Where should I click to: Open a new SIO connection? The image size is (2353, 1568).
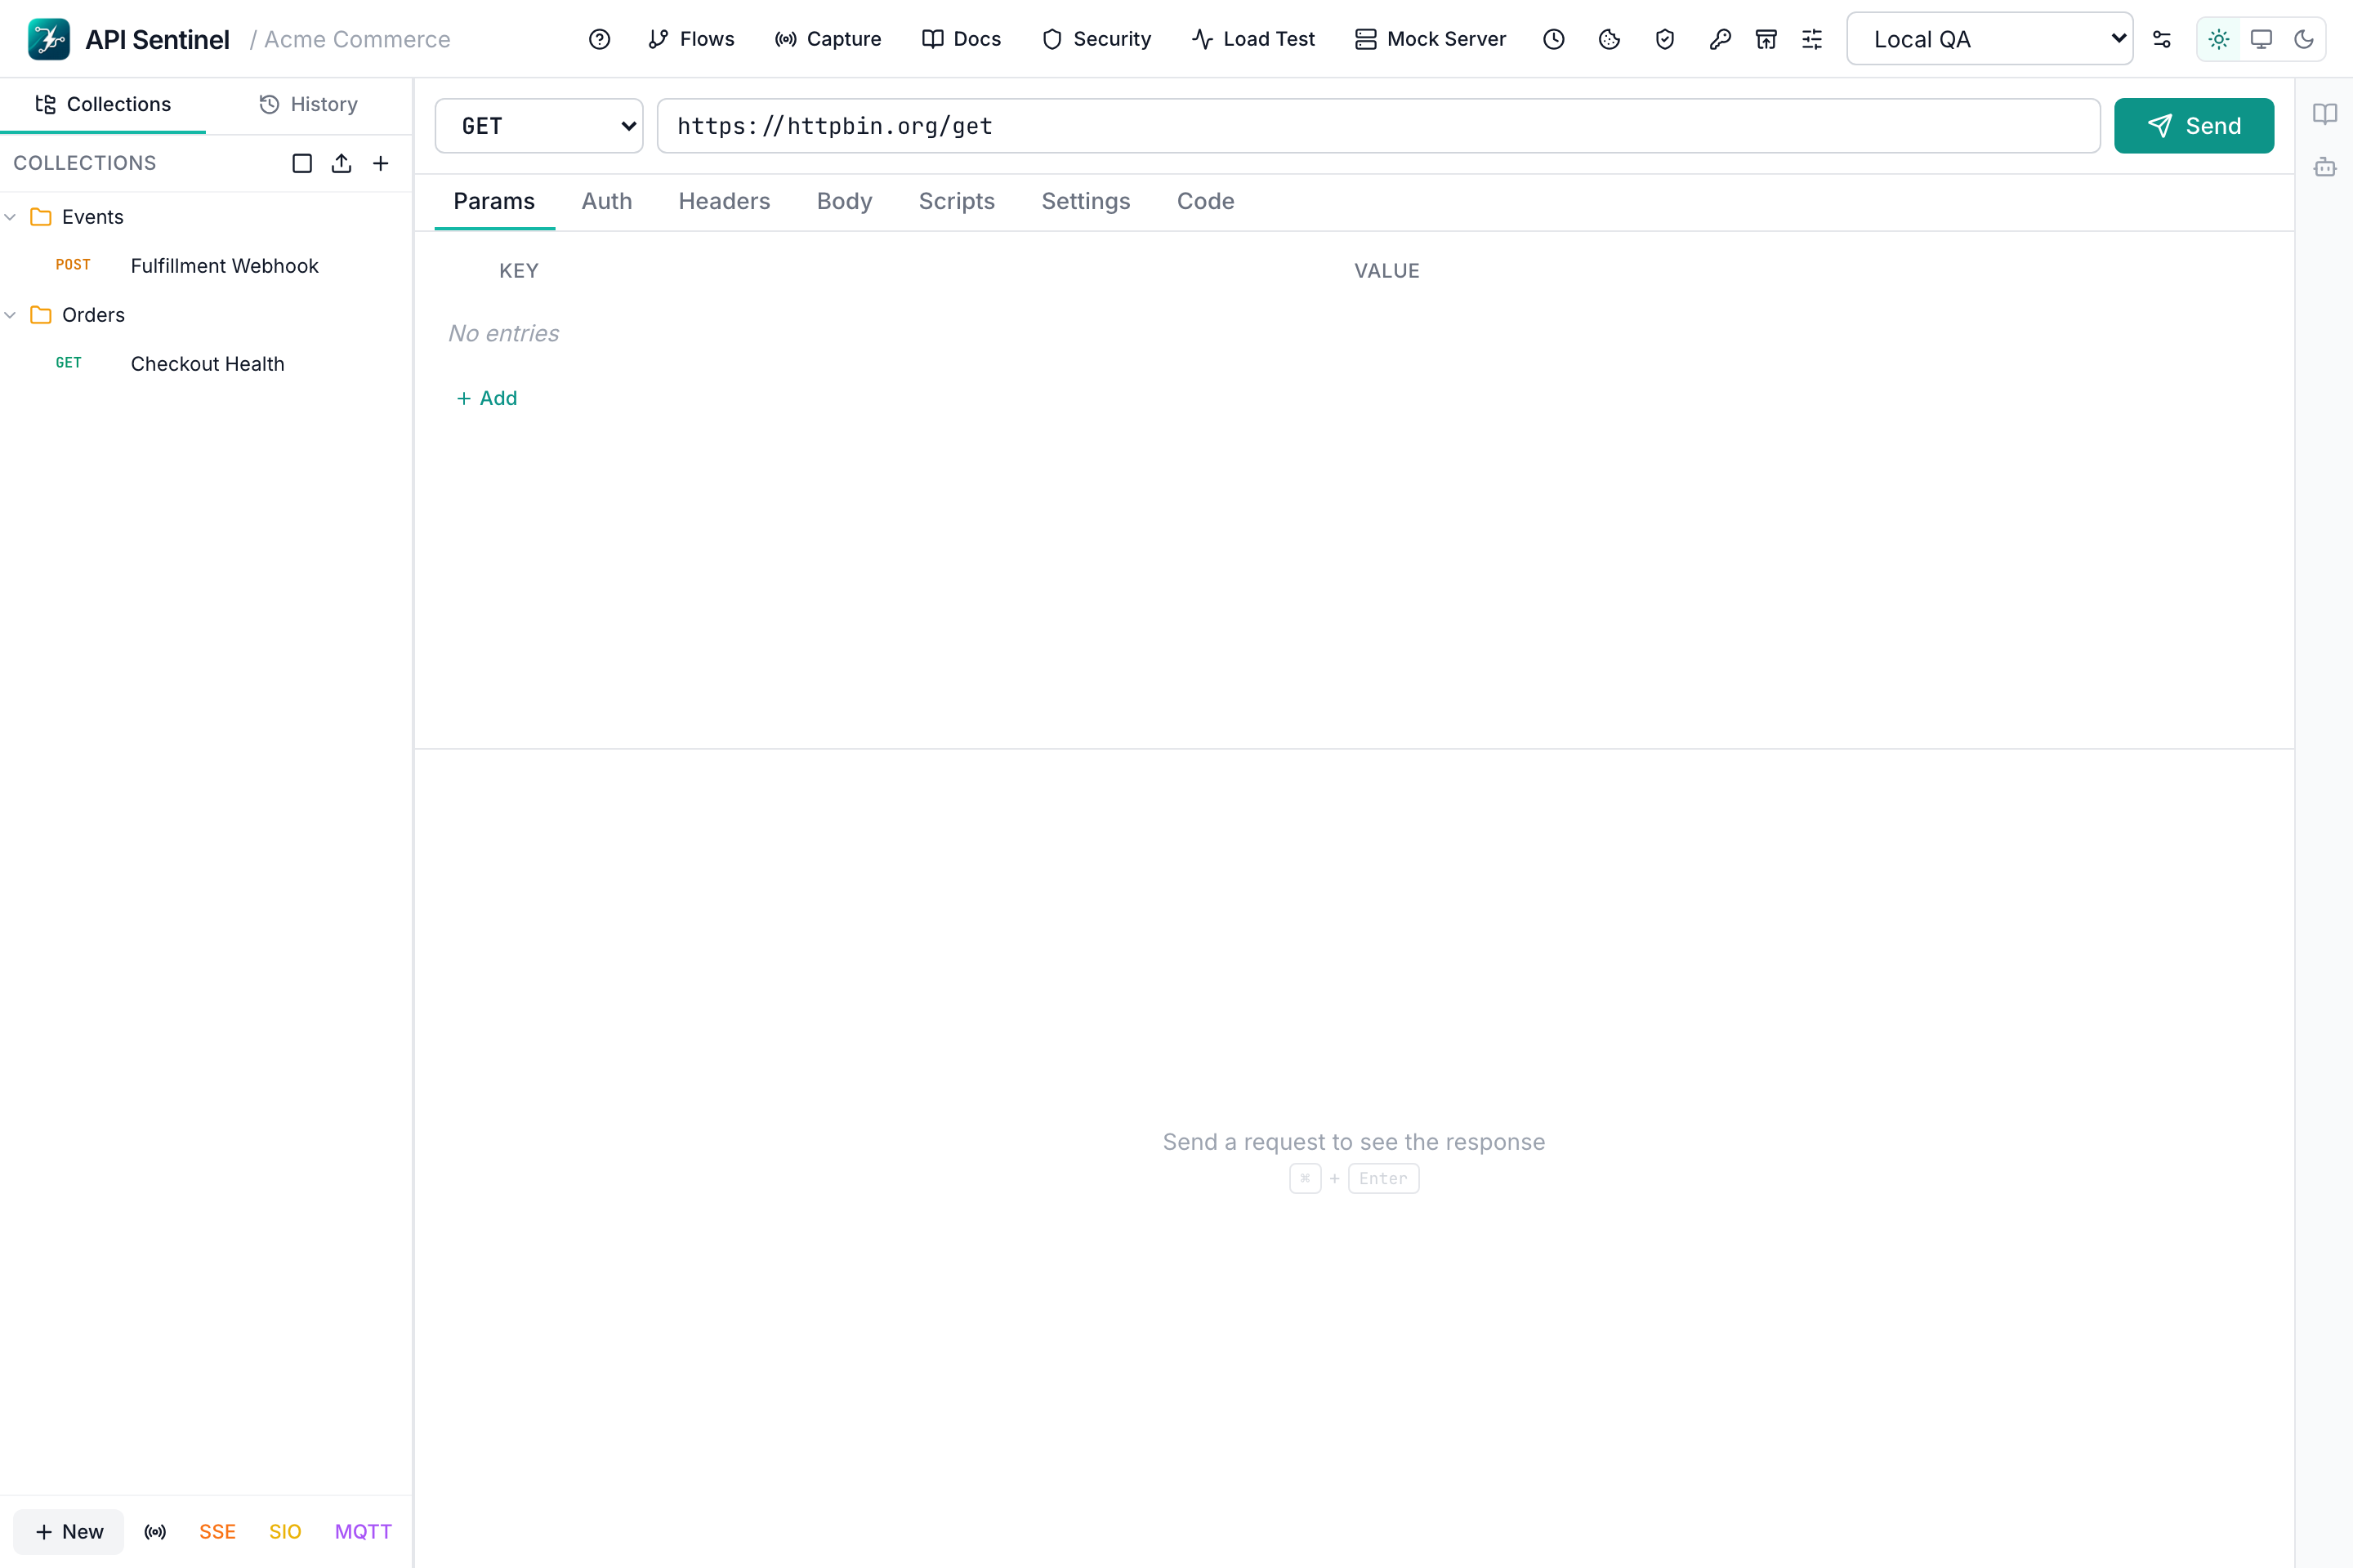pyautogui.click(x=285, y=1531)
